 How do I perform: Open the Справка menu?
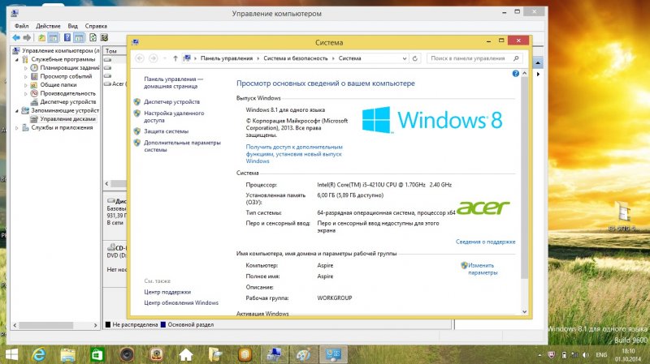[x=96, y=26]
